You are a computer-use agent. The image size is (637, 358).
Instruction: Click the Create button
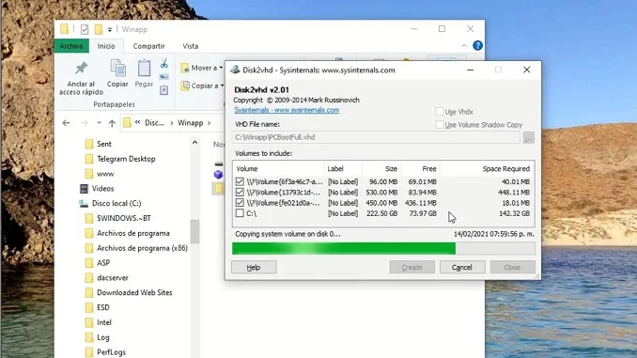412,268
